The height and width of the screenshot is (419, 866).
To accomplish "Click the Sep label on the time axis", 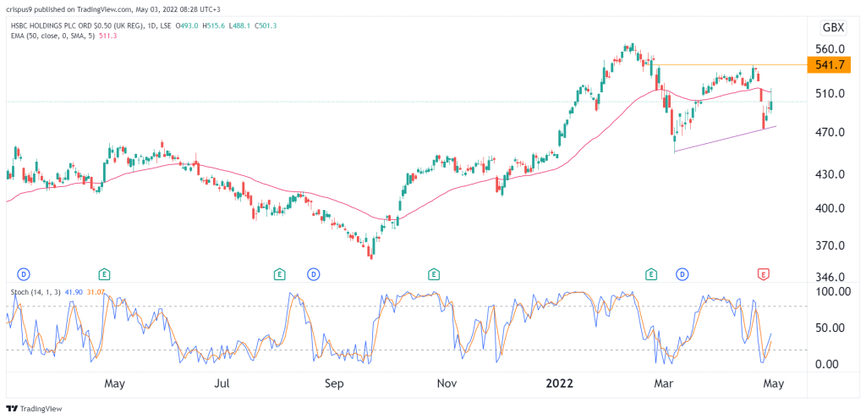I will (335, 383).
